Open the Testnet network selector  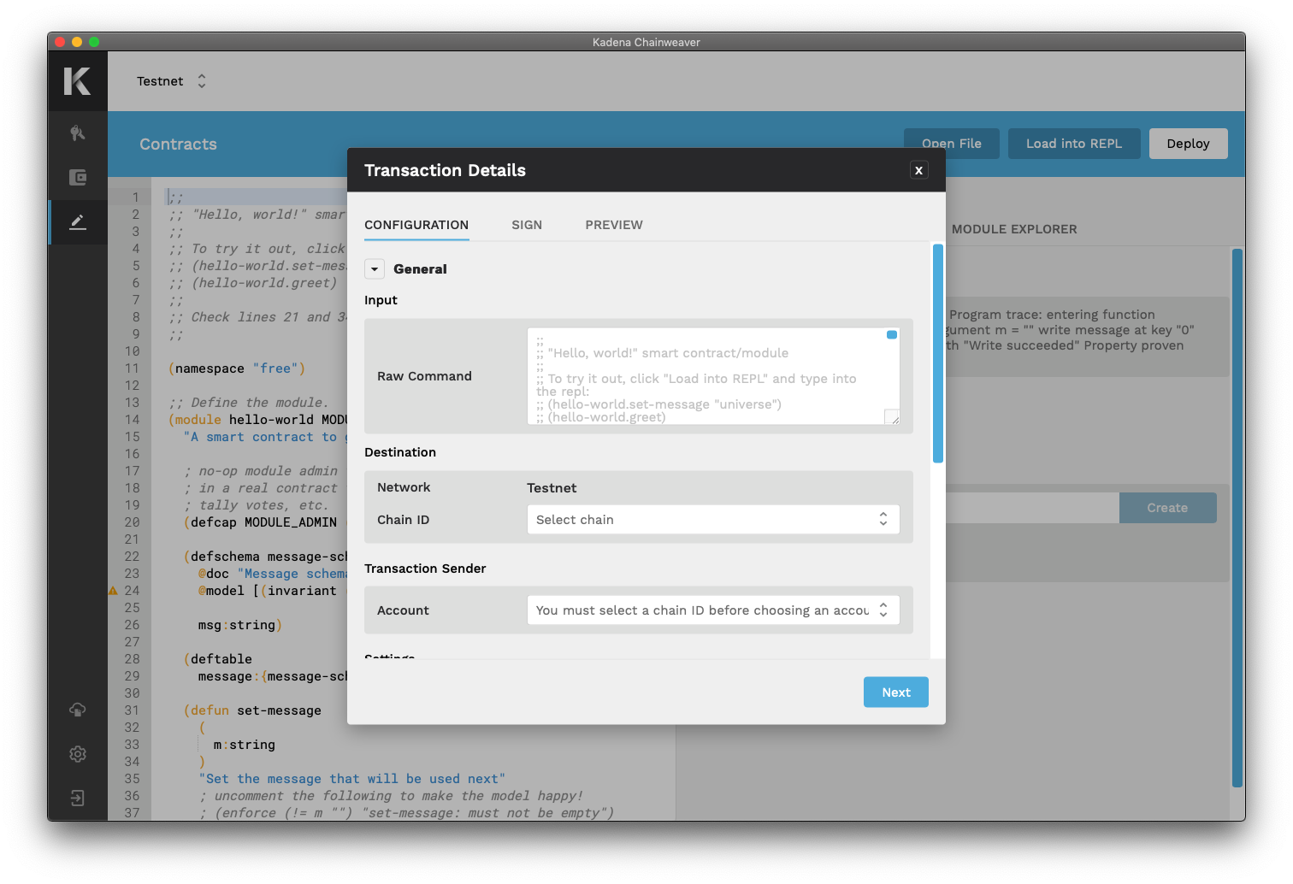pyautogui.click(x=172, y=81)
